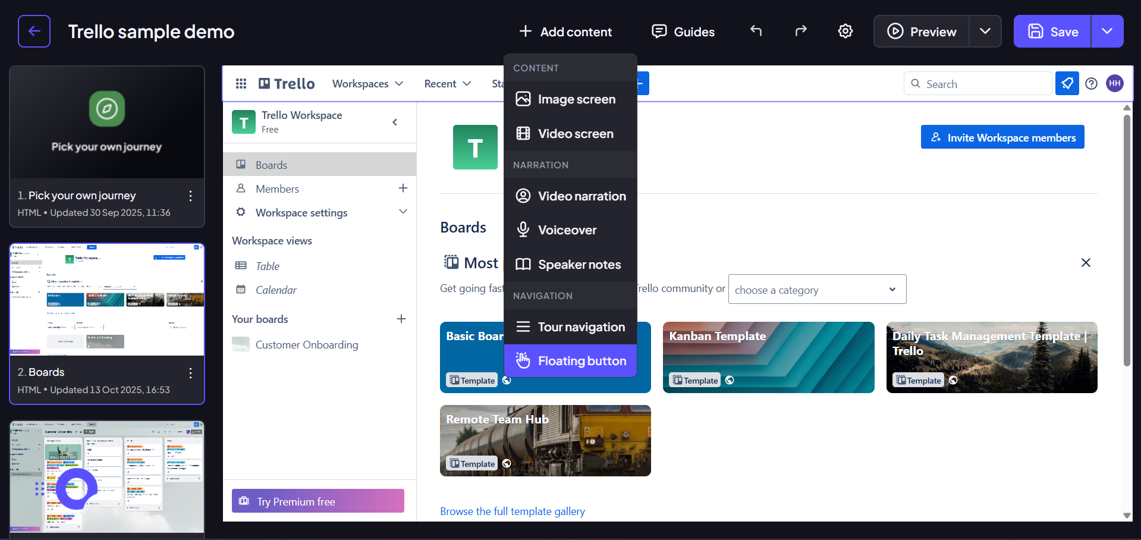Click the green T workspace avatar in sidebar
The height and width of the screenshot is (540, 1141).
(244, 122)
